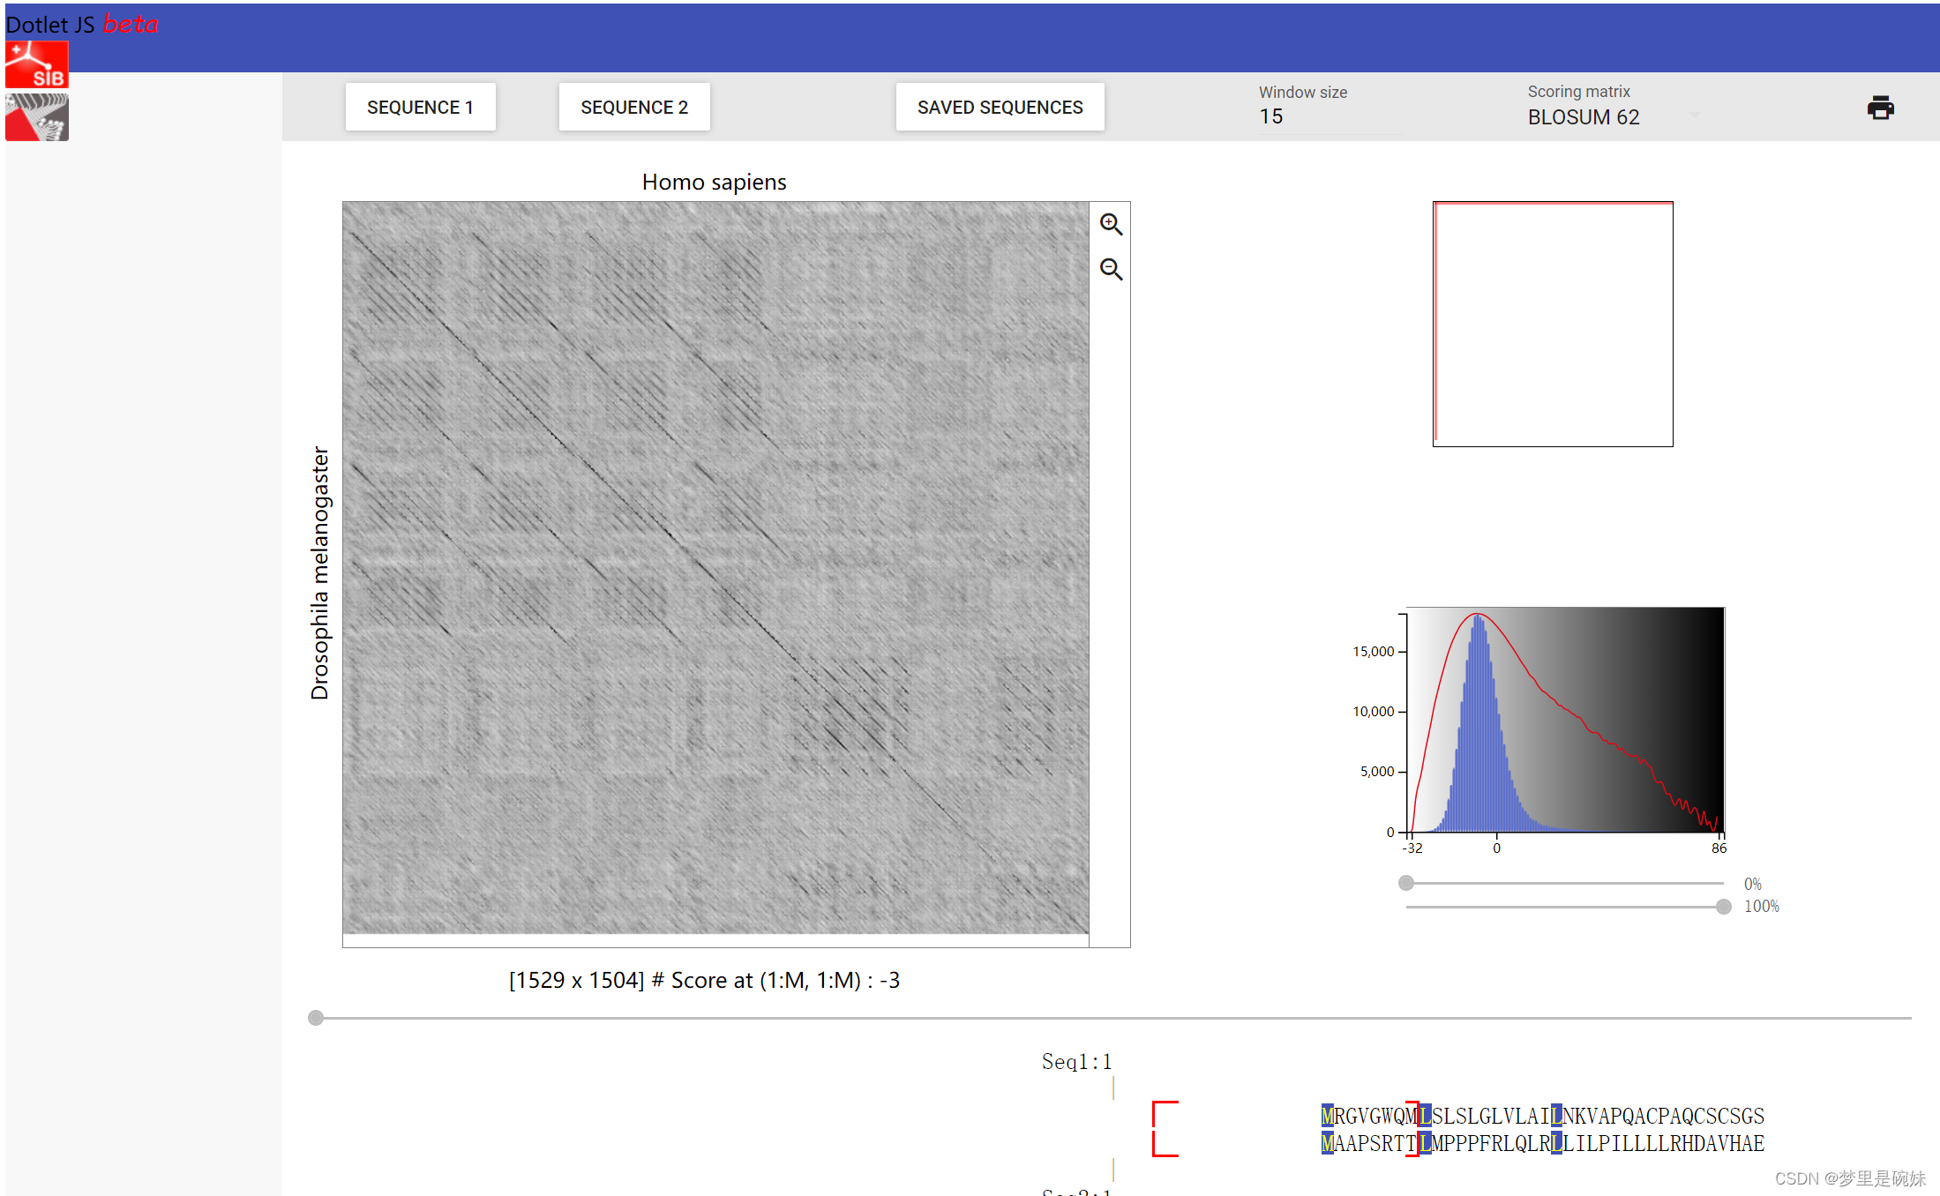Click the Seq1 alignment sequence text
This screenshot has height=1196, width=1940.
[1542, 1116]
